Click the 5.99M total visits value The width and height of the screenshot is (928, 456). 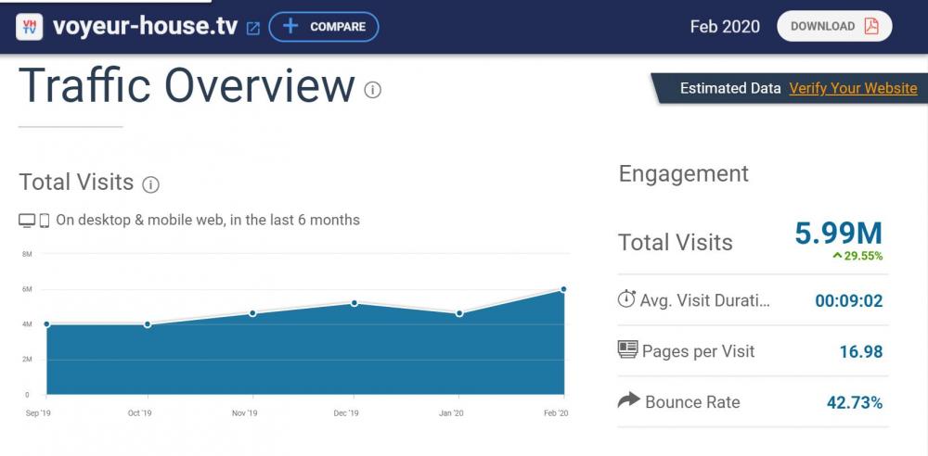pyautogui.click(x=838, y=233)
